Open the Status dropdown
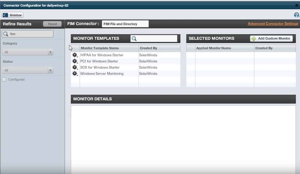The width and height of the screenshot is (300, 174). (27, 70)
